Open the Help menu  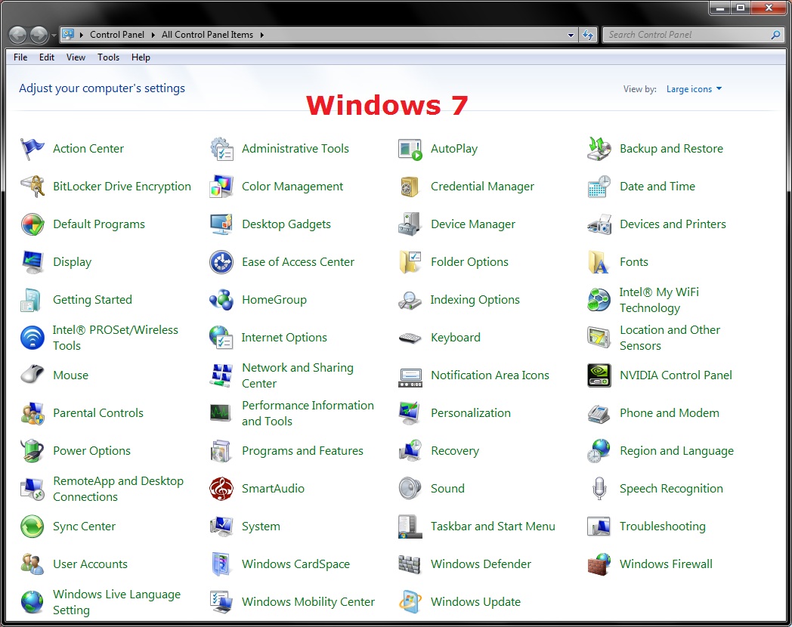tap(141, 57)
